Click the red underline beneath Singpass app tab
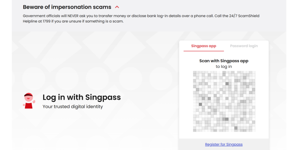The height and width of the screenshot is (150, 300). [204, 51]
